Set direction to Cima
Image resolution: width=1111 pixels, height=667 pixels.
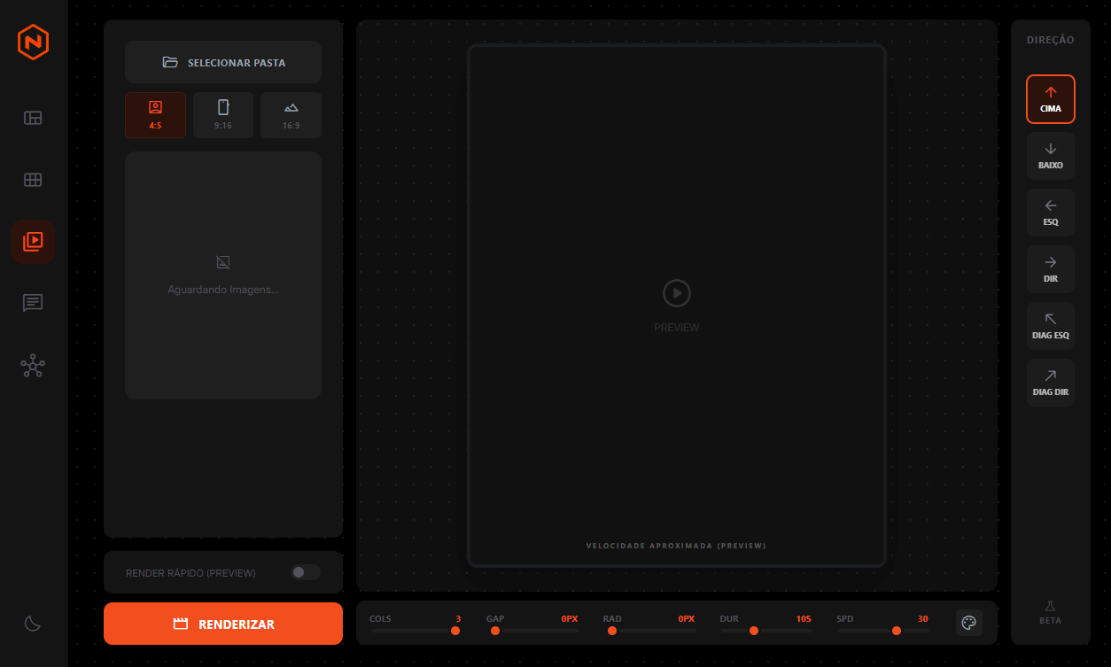pyautogui.click(x=1051, y=99)
